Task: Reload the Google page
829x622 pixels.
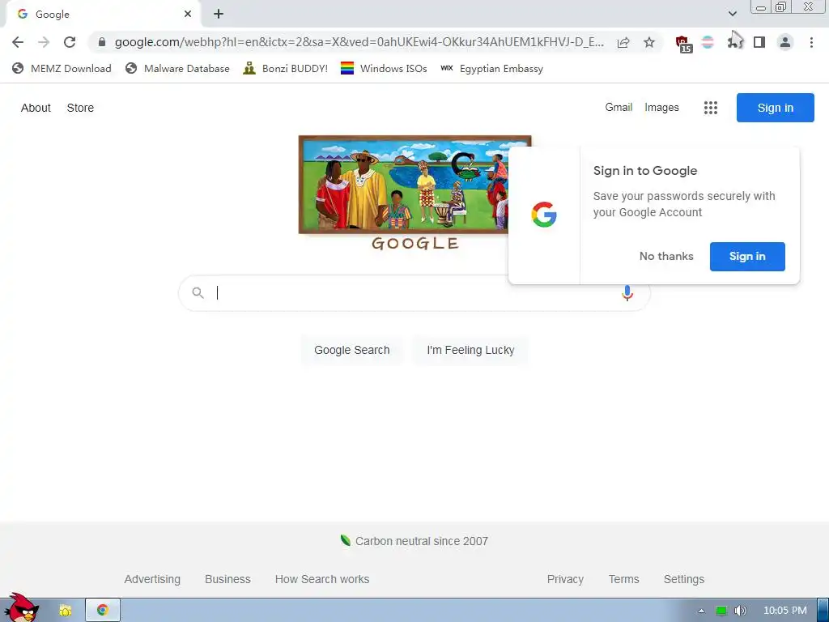Action: click(x=70, y=42)
